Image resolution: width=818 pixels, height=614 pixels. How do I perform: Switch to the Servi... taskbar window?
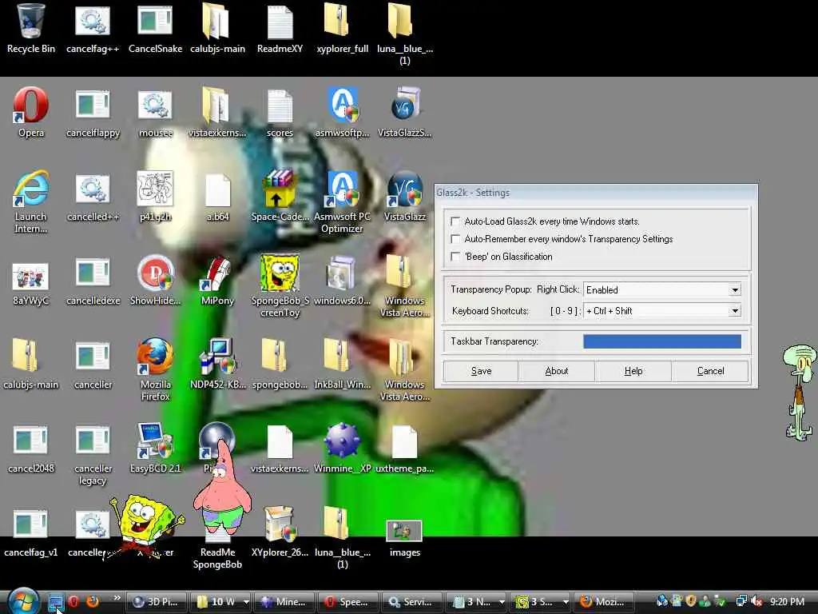point(411,602)
